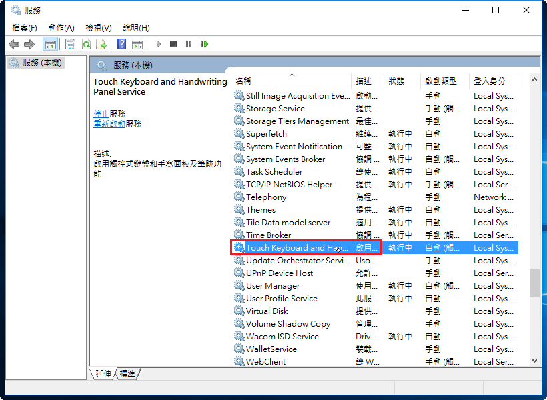Click the 停止 service link
The image size is (547, 400).
point(101,113)
